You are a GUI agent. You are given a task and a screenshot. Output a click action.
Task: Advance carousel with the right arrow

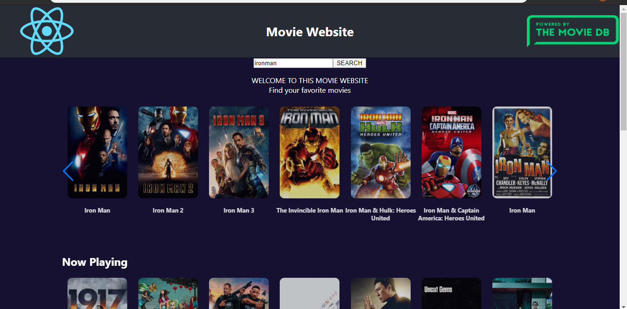point(551,171)
